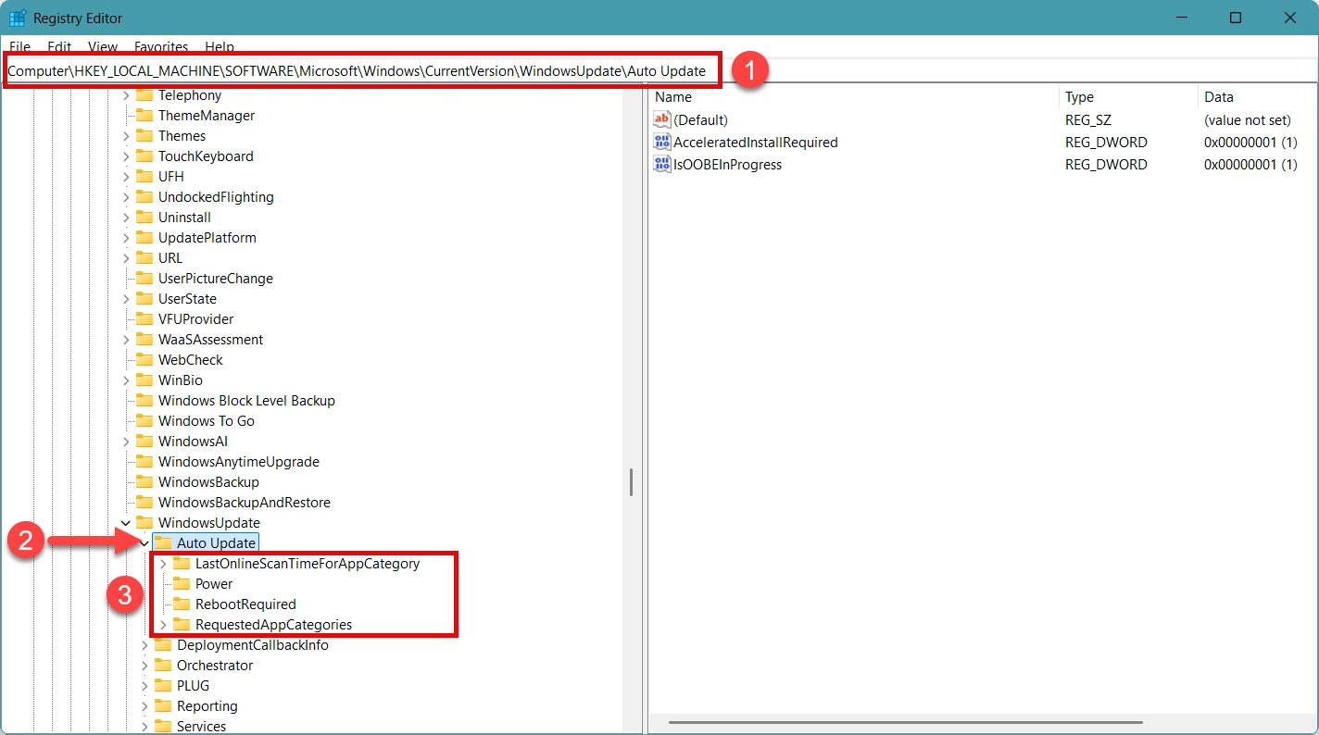Expand the Uninstall key
This screenshot has width=1319, height=735.
tap(126, 218)
